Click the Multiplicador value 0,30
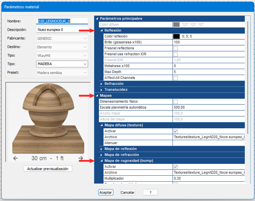 tap(209, 178)
